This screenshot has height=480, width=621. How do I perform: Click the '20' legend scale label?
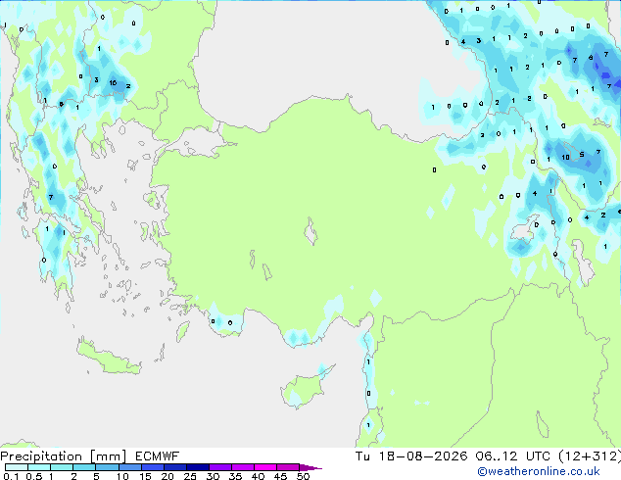click(x=167, y=476)
